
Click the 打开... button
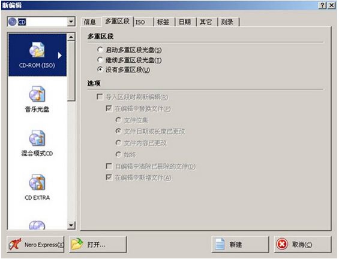[98, 245]
